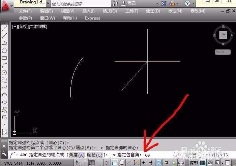
Task: Open the application menu dropdown arrow
Action: (x=12, y=6)
